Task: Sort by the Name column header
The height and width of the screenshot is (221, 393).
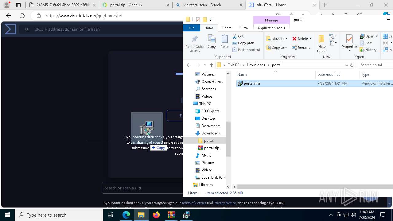Action: 275,75
